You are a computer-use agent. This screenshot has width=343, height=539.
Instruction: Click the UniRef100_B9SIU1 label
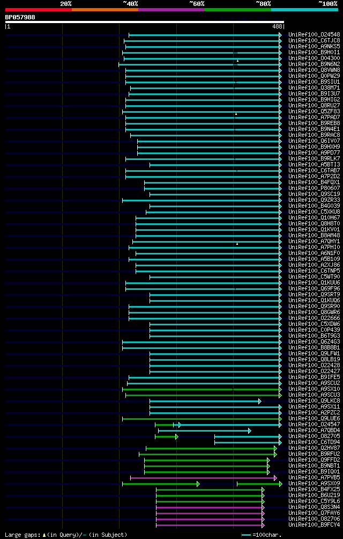point(314,82)
